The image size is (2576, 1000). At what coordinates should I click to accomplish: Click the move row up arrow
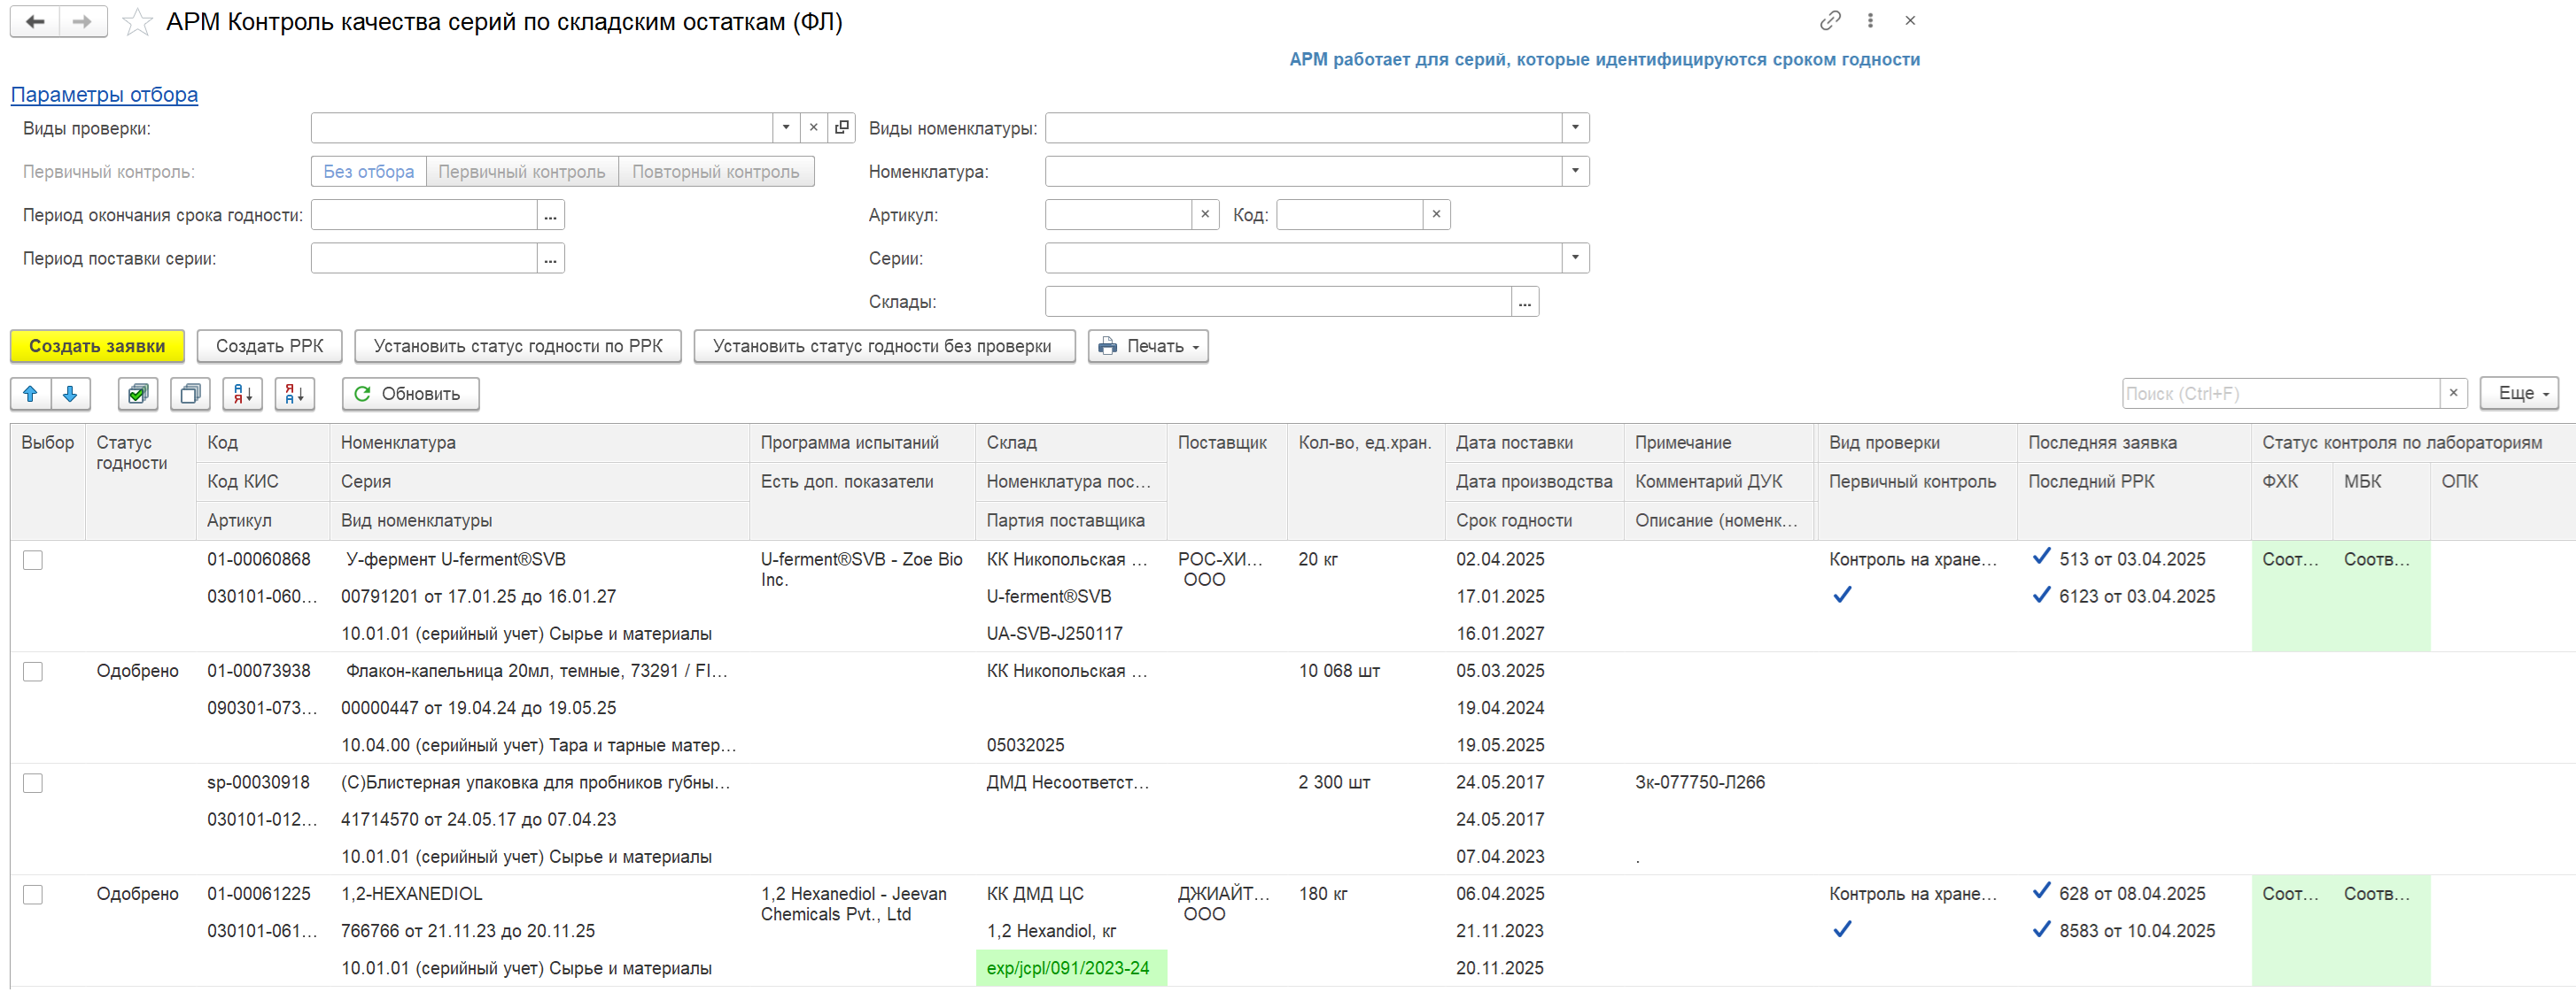tap(30, 394)
